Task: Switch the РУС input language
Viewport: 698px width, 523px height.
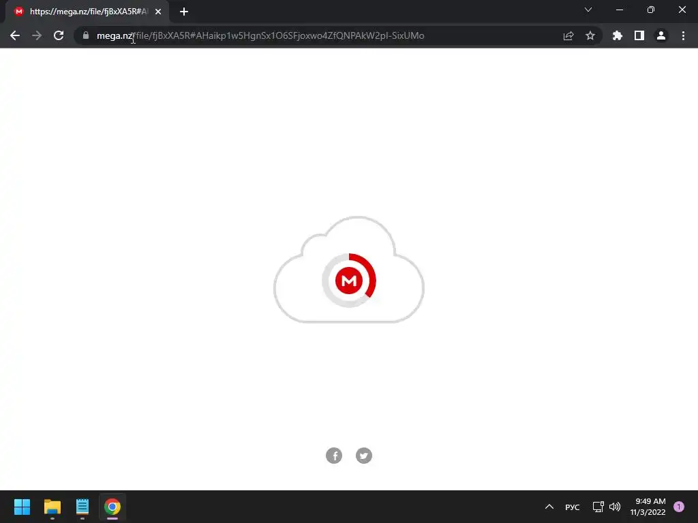Action: click(x=573, y=507)
